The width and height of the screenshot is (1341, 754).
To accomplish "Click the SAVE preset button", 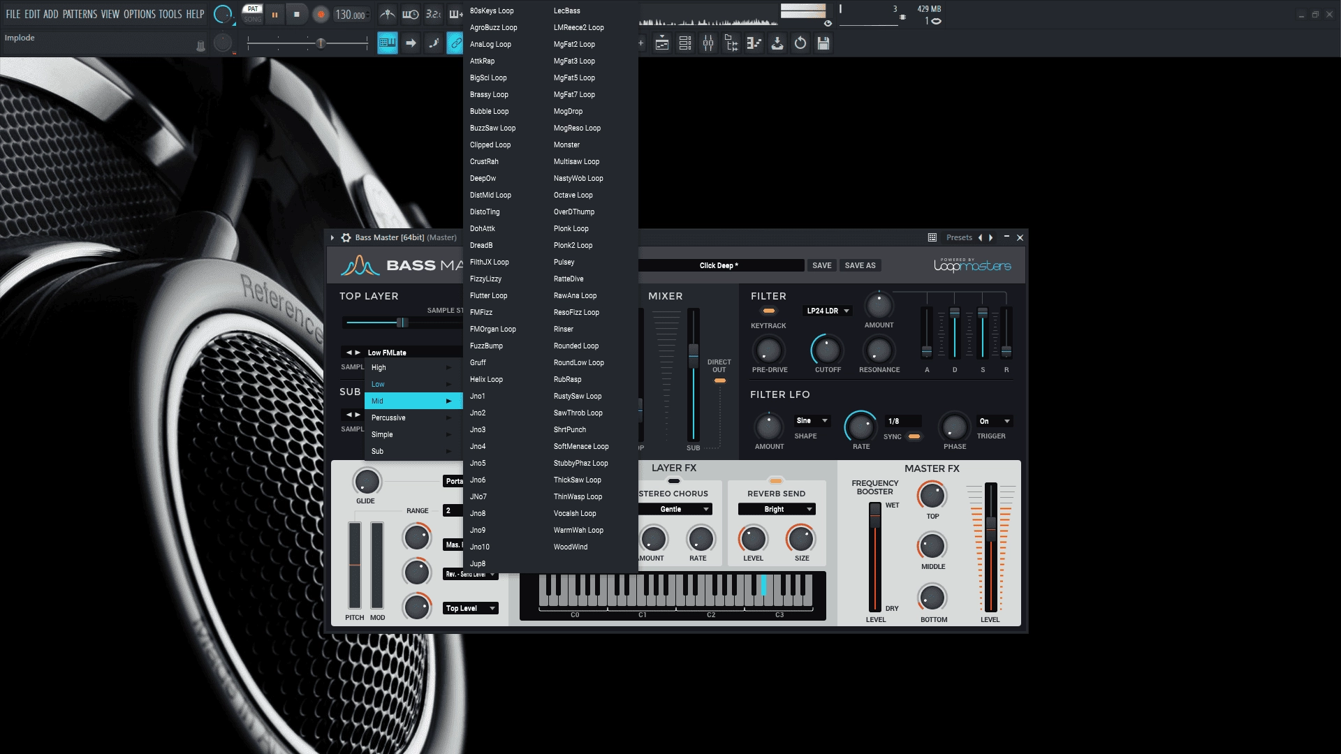I will point(821,265).
